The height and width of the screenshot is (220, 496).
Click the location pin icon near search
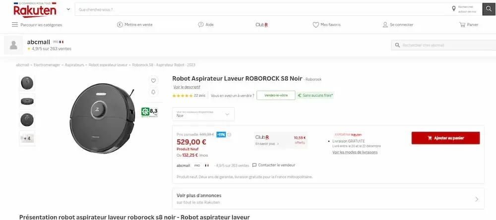click(454, 9)
